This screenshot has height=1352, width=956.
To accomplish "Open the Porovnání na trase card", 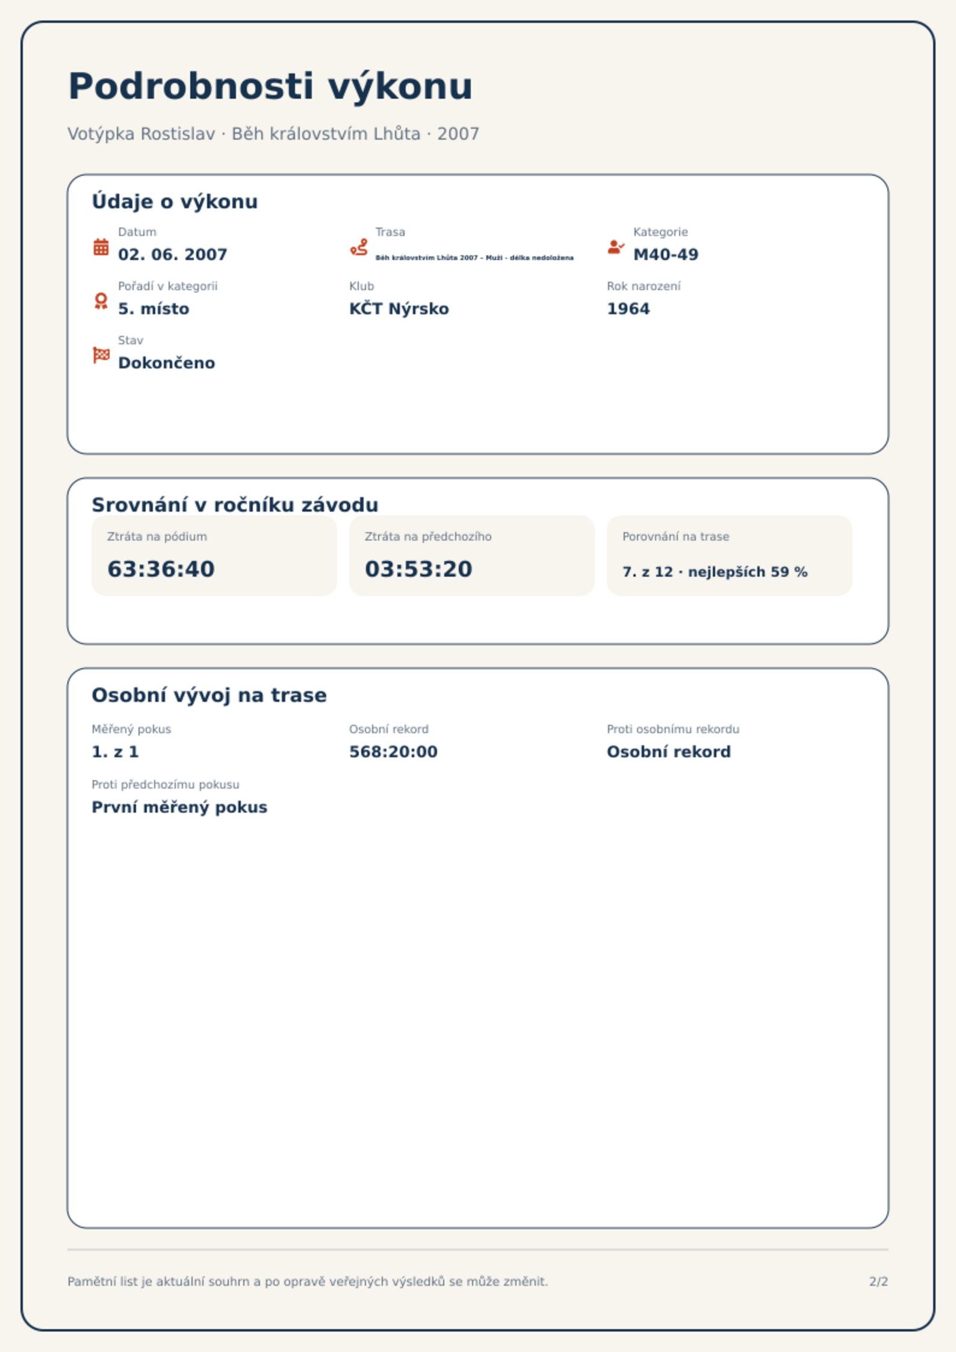I will (730, 556).
